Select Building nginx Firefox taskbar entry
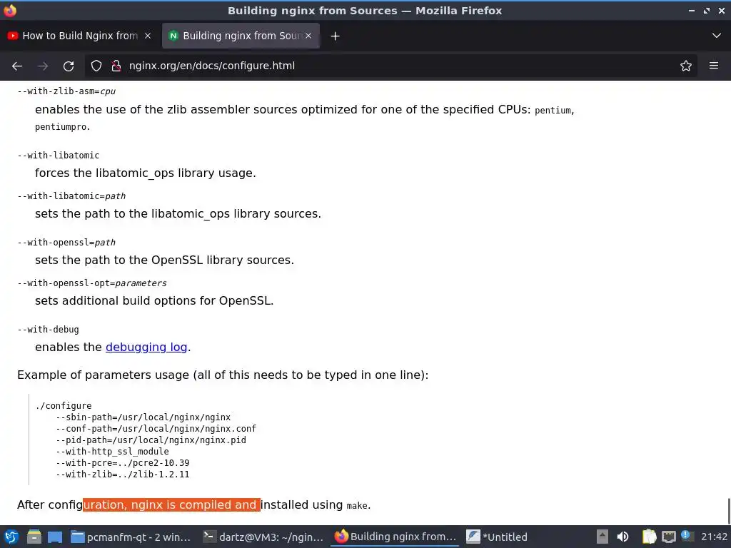Screen dimensions: 731x548 click(x=395, y=537)
